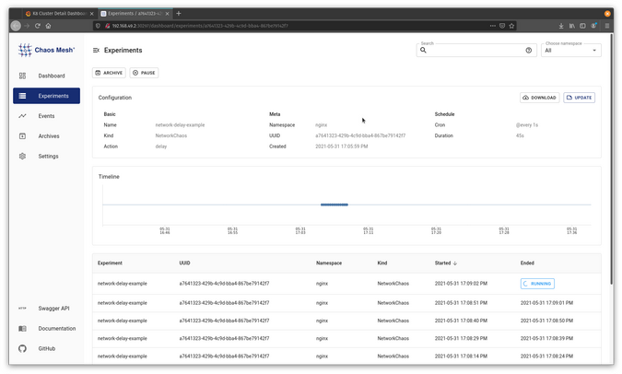
Task: Toggle the browser sidebar icon
Action: coord(582,26)
